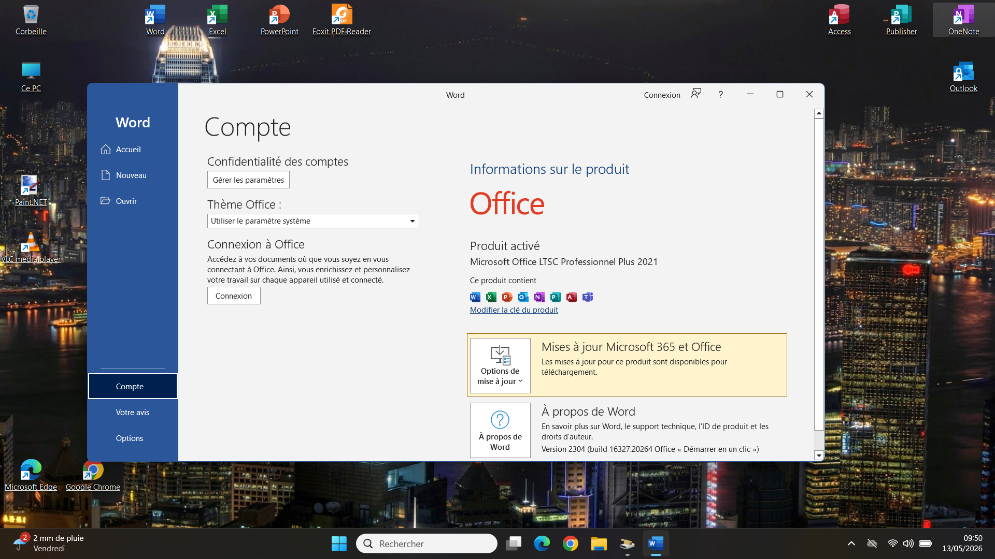Click the Publisher icon in product contents
Viewport: 995px width, 559px height.
coord(555,297)
